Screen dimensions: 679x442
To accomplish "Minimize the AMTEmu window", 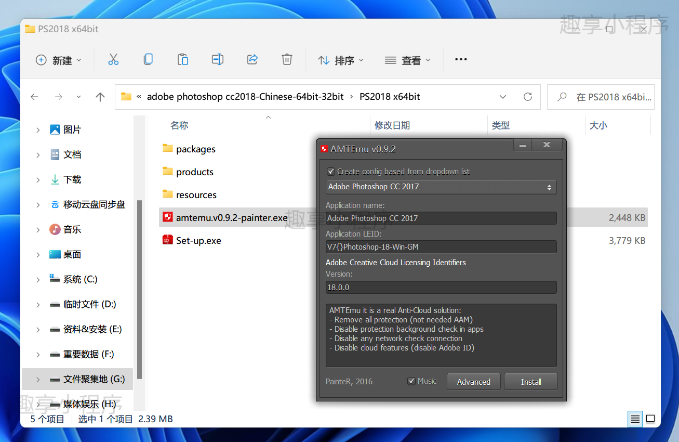I will coord(523,146).
